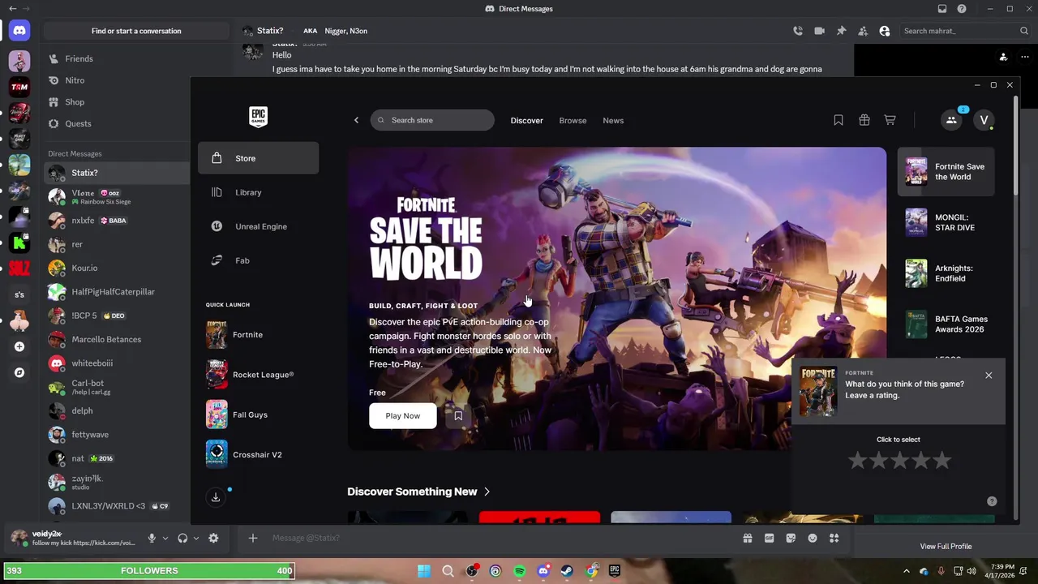The image size is (1038, 584).
Task: Add Fortnite Save the World to wishlist
Action: (x=458, y=416)
